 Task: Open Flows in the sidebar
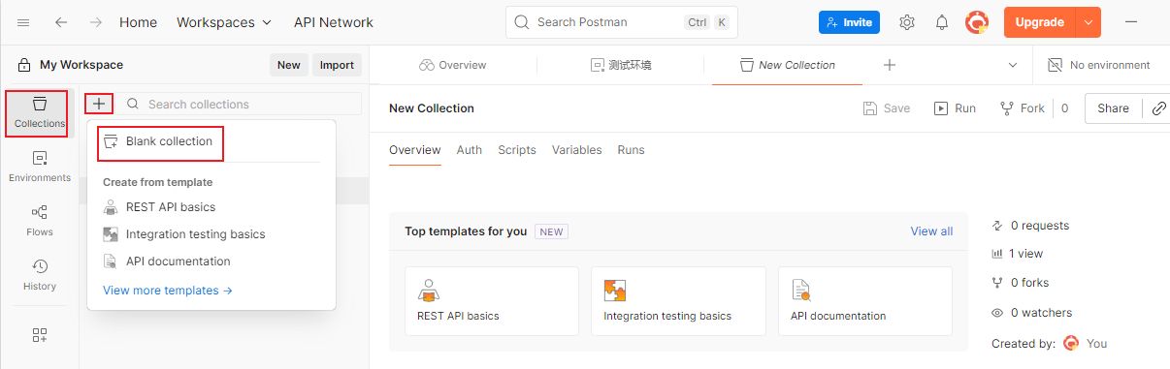coord(40,221)
